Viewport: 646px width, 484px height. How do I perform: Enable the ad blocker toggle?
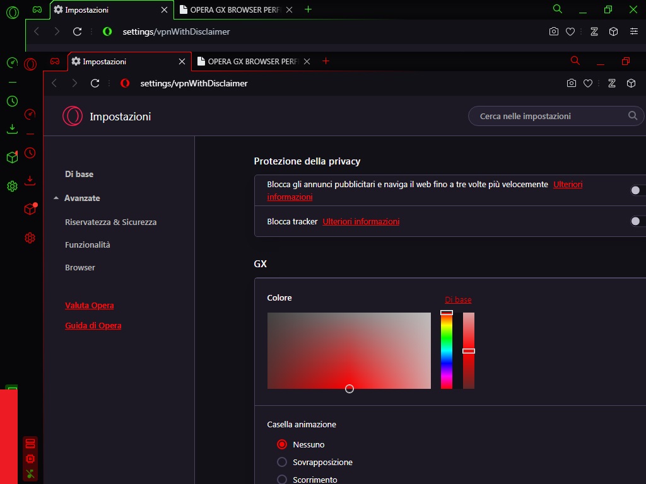click(x=638, y=190)
